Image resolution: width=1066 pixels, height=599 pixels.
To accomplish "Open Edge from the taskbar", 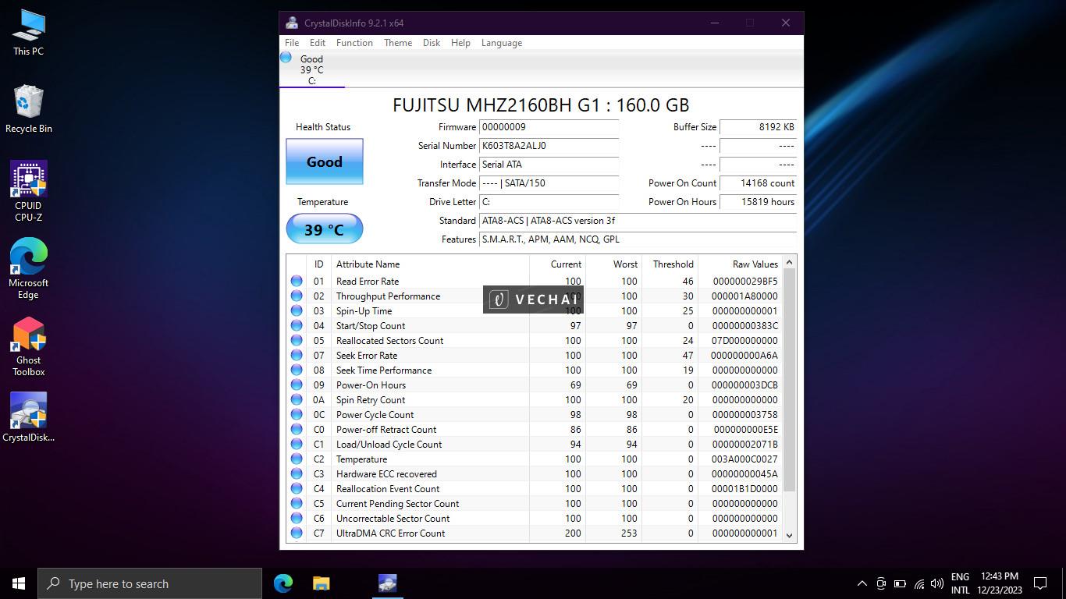I will [283, 583].
